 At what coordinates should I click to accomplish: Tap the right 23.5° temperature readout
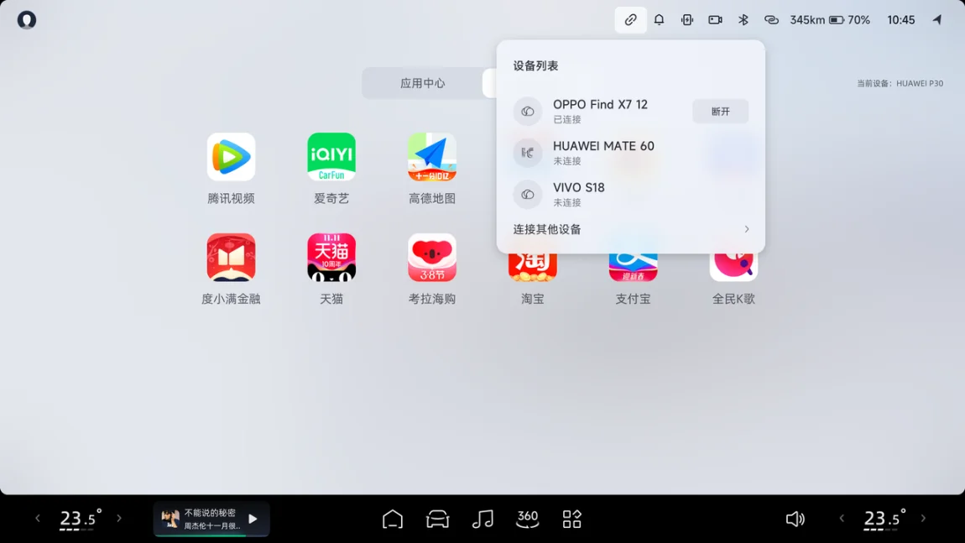coord(884,519)
